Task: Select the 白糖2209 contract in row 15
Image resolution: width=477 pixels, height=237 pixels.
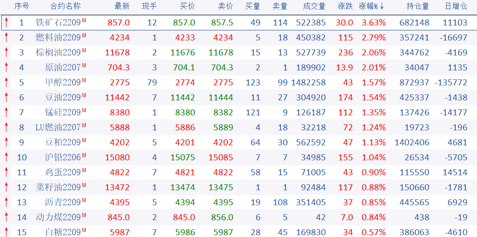Action: coord(63,232)
